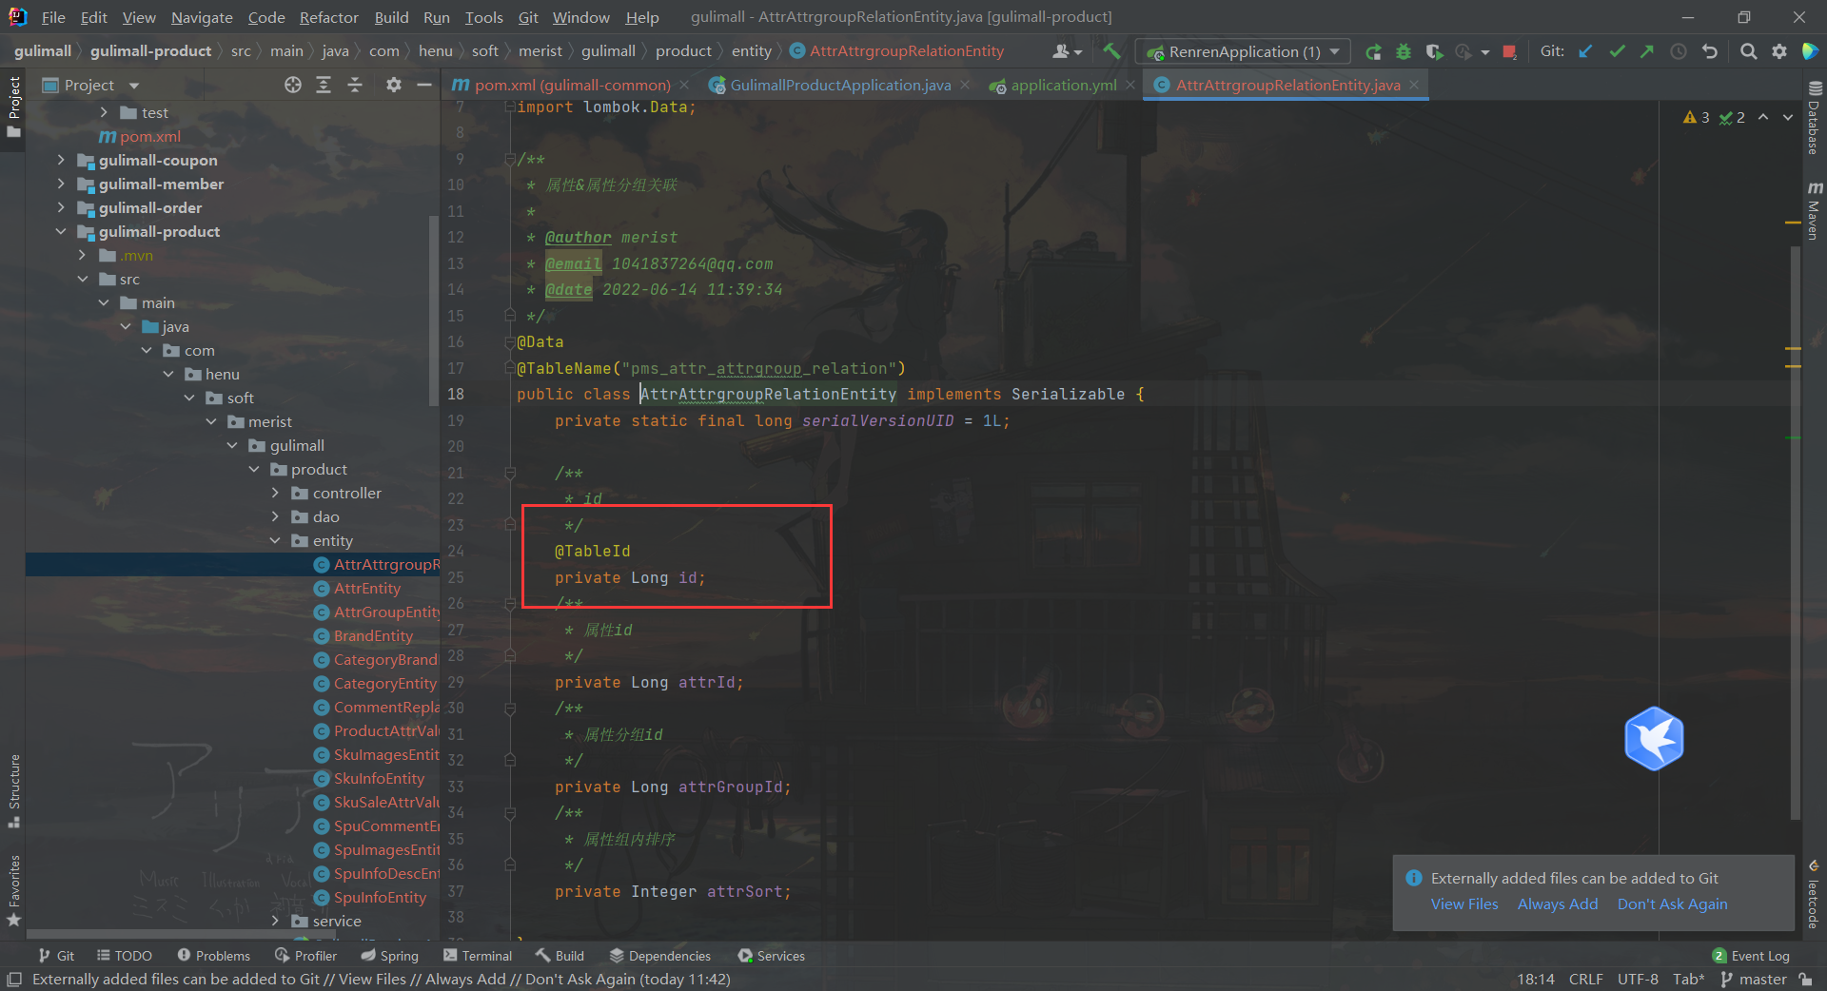Click the user account icon dropdown

coord(1068,51)
